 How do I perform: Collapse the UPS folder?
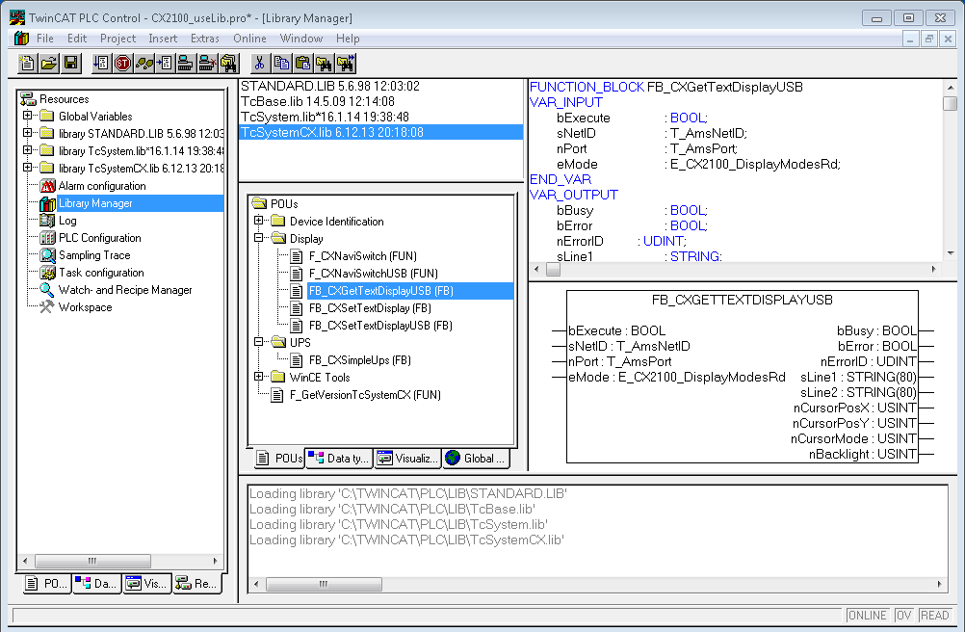click(258, 342)
